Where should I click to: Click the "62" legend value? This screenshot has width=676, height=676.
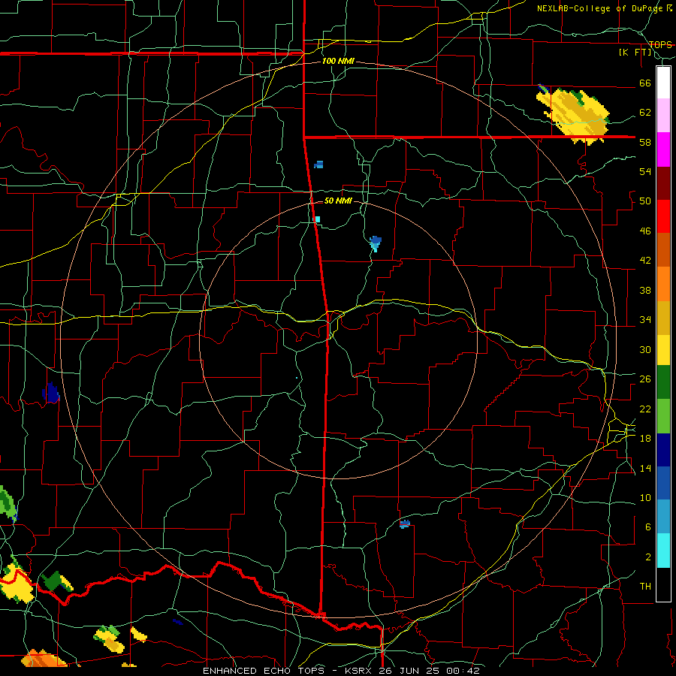pos(645,113)
